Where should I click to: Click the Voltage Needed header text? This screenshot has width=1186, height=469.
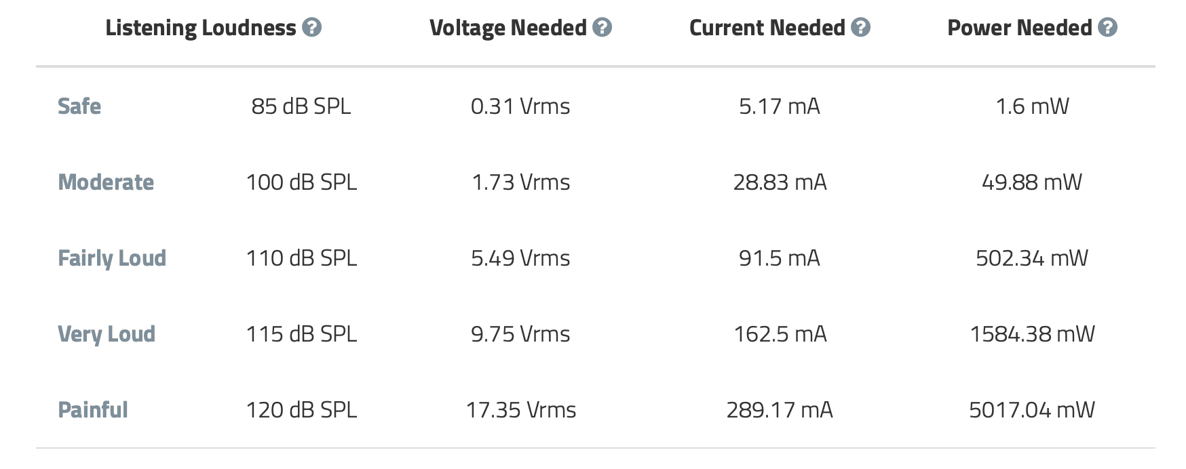click(508, 28)
